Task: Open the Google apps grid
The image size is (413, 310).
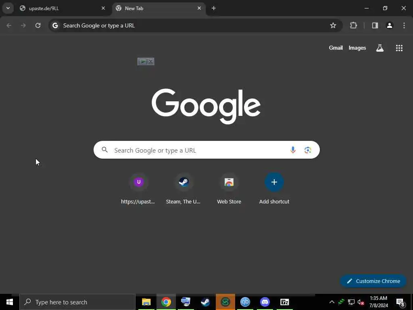Action: [399, 48]
